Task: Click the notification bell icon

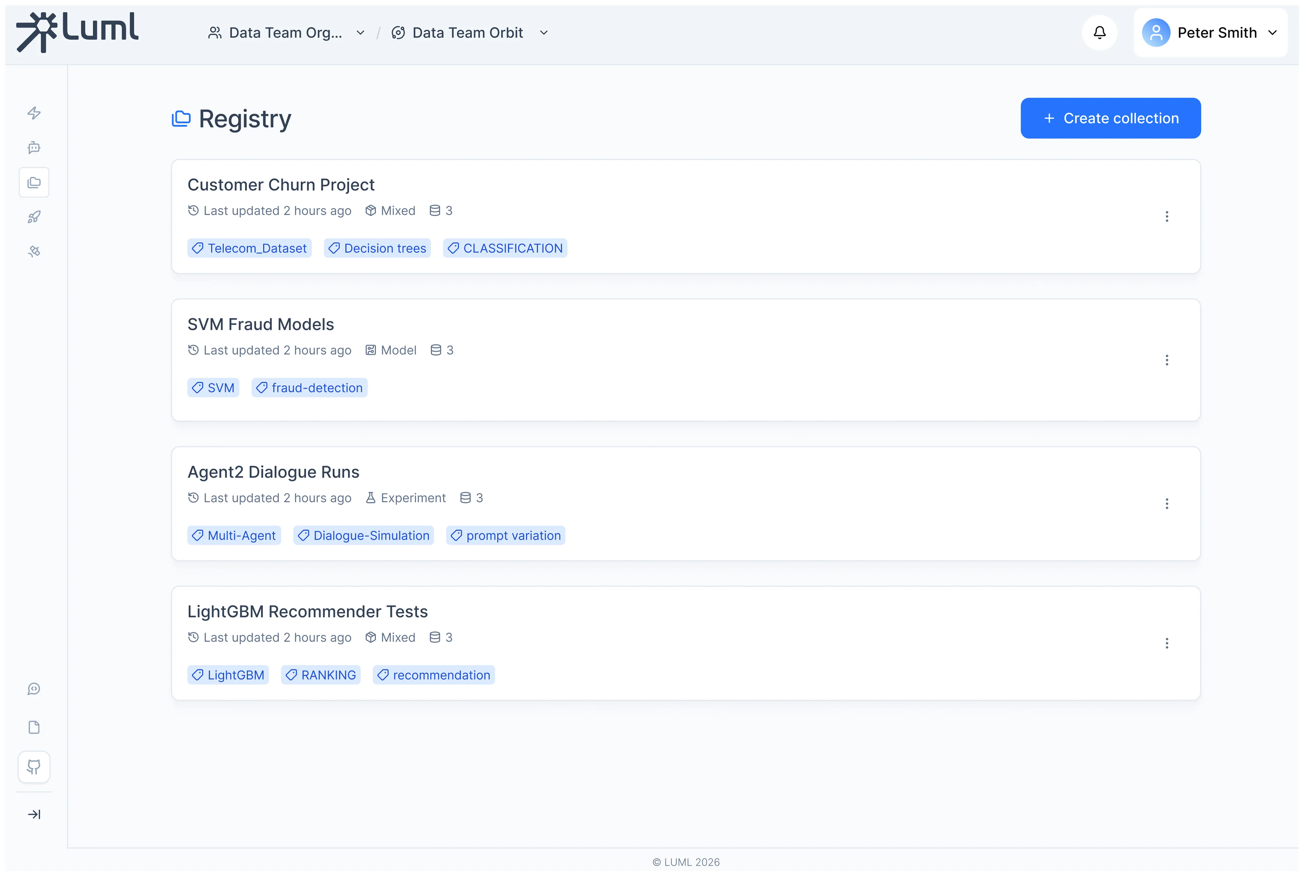Action: [1099, 32]
